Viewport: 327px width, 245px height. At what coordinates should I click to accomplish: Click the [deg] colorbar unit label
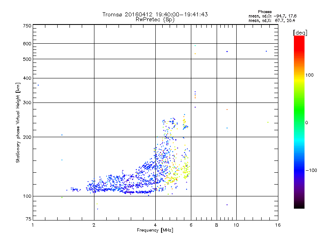coord(300,33)
